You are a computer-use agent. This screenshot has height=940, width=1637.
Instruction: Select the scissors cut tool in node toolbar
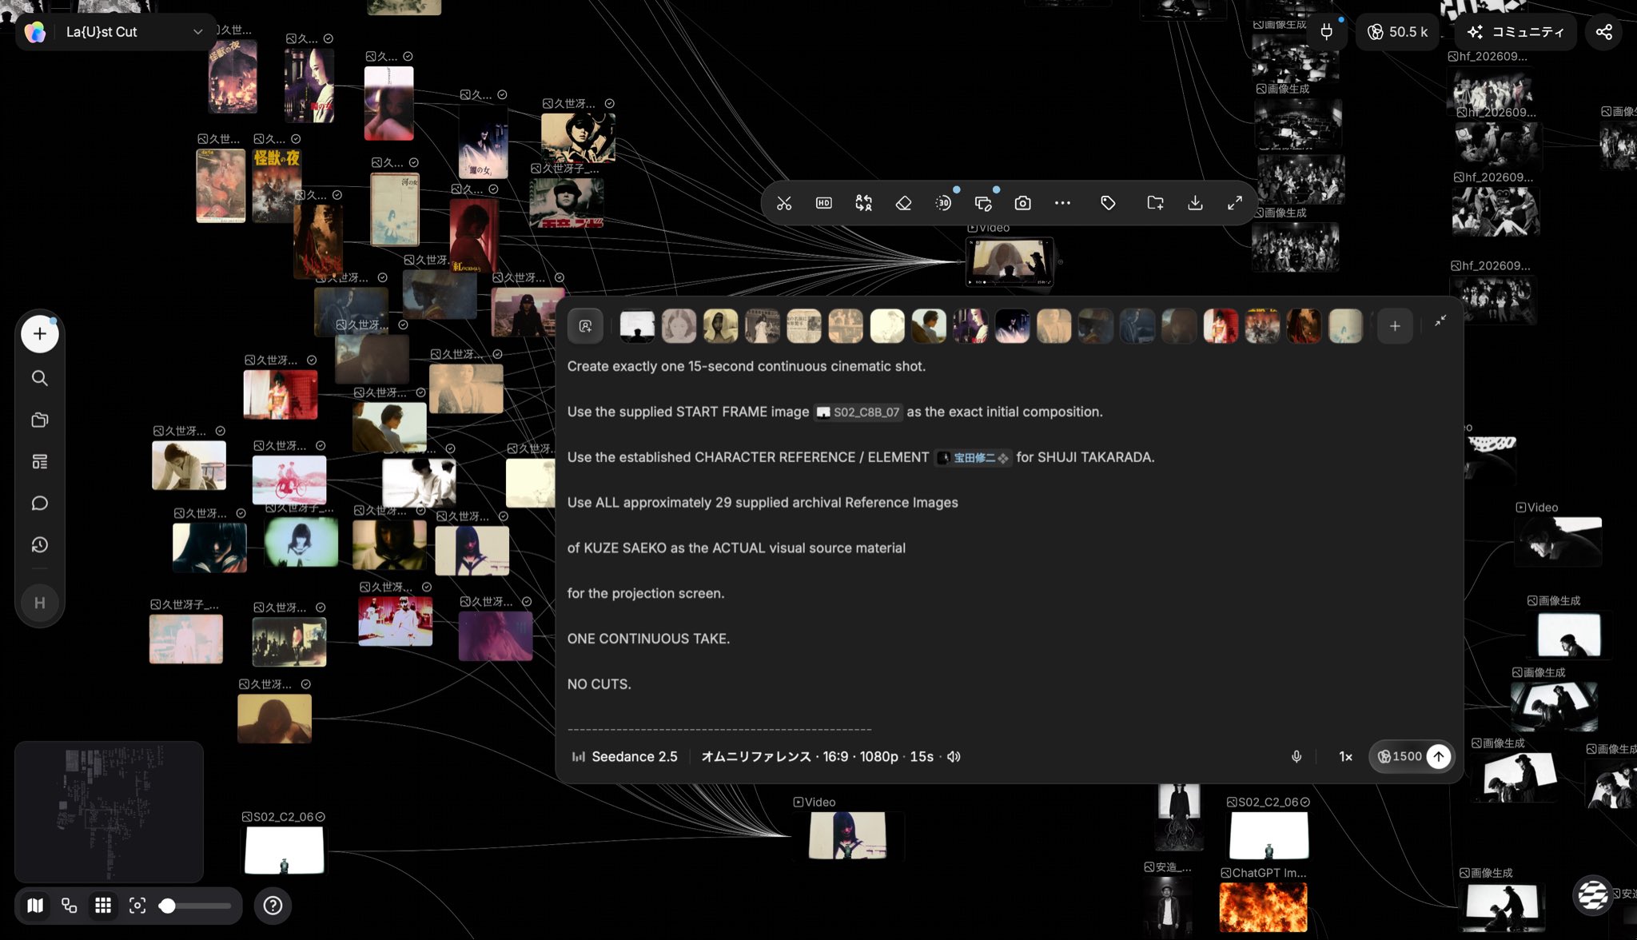784,203
